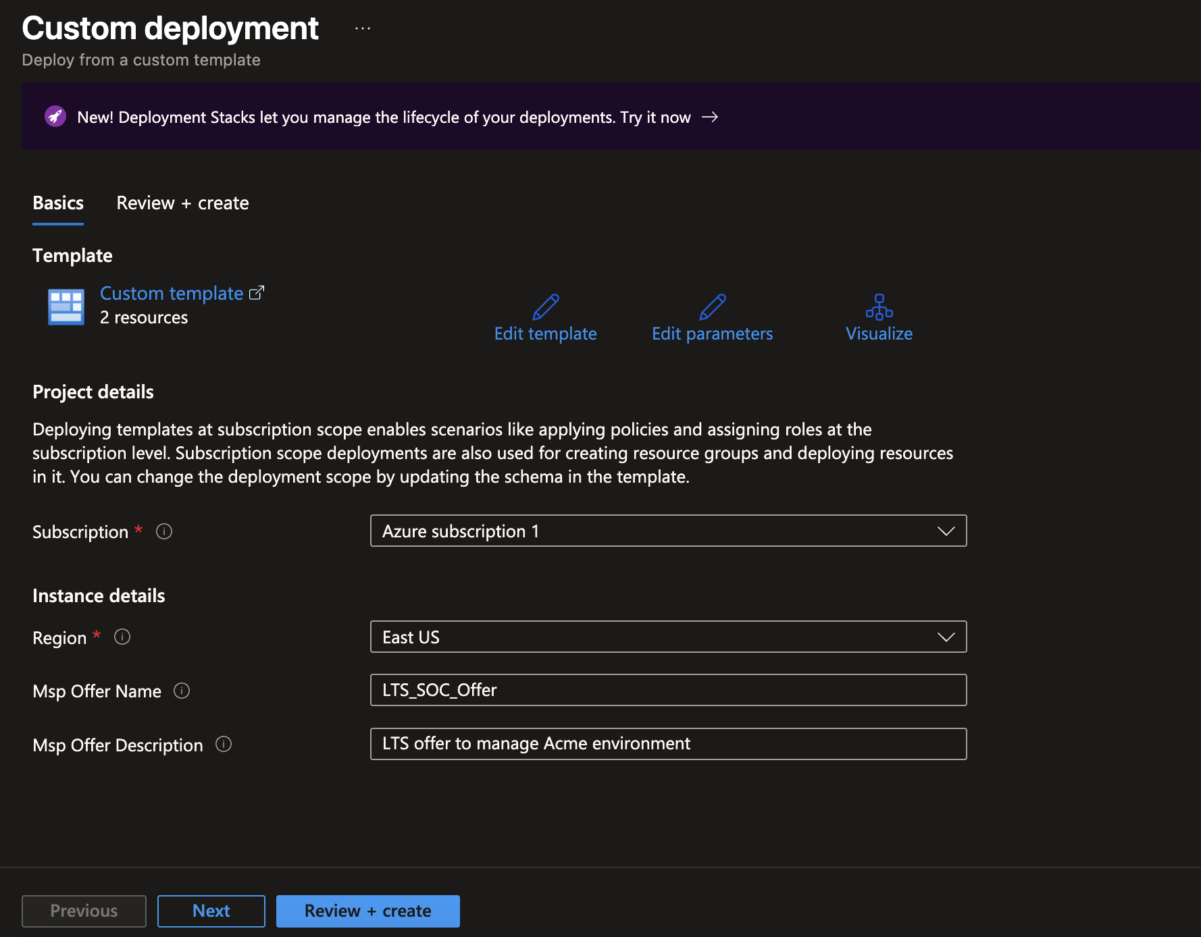Click the blue Review + create button
1201x937 pixels.
pos(368,911)
